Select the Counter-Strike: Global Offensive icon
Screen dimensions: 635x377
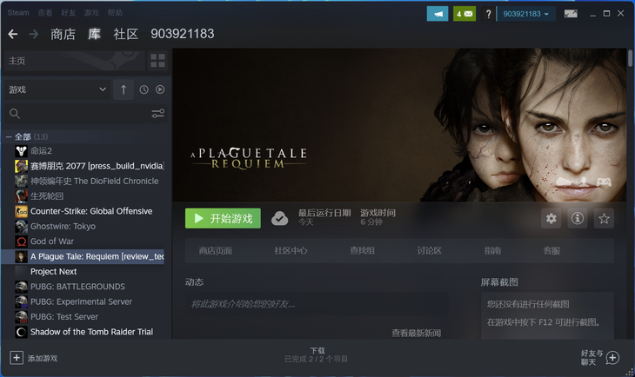(21, 211)
